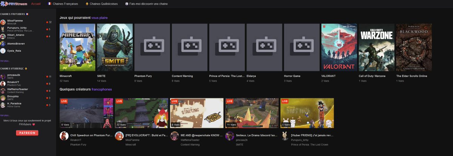Image resolution: width=453 pixels, height=156 pixels.
Task: Open Purupuru_kirby avatar in sidebar
Action: pyautogui.click(x=3, y=29)
